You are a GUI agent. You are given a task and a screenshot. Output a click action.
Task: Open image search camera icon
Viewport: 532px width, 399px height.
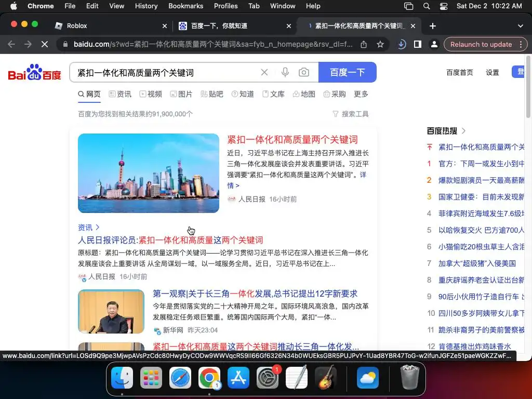click(x=303, y=72)
